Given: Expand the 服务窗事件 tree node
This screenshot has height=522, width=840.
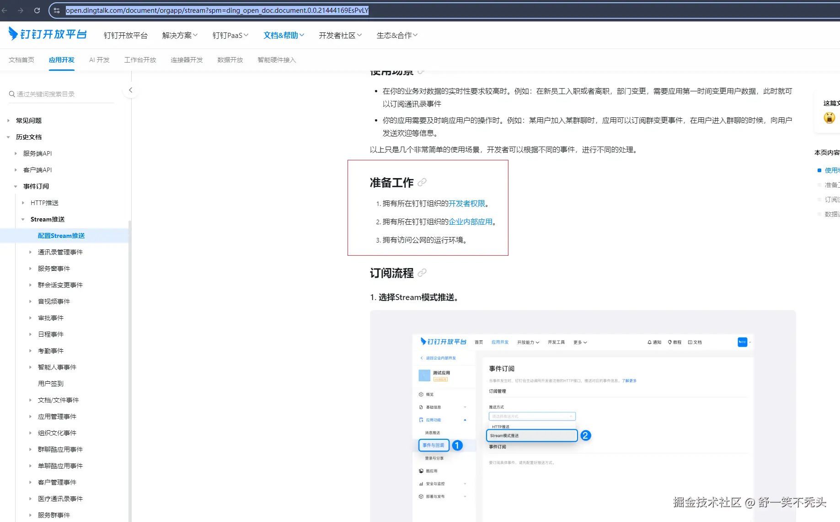Looking at the screenshot, I should 30,269.
